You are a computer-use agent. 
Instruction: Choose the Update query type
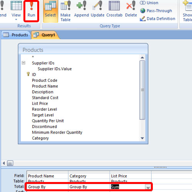98,9
